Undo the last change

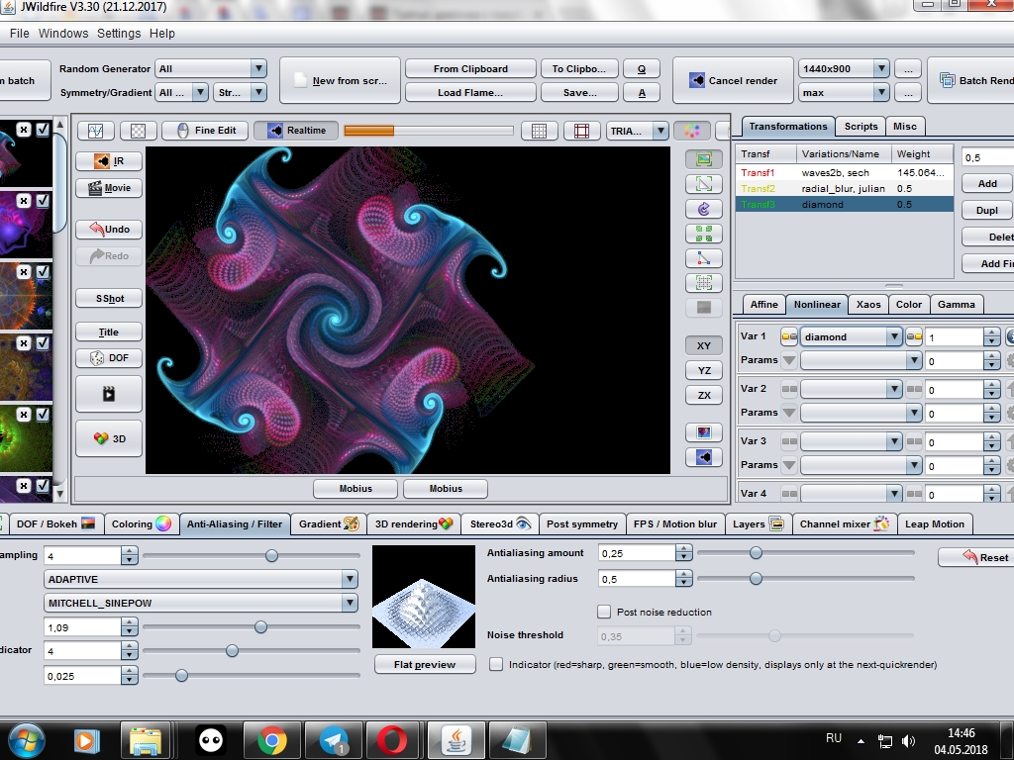pos(109,230)
